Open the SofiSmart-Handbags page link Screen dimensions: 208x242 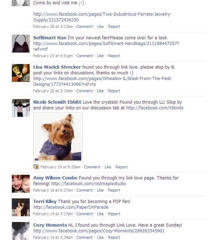[x=106, y=46]
